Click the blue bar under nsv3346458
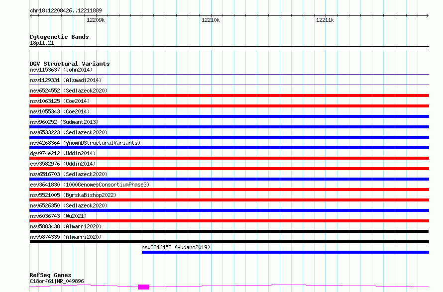The height and width of the screenshot is (292, 443). [285, 252]
